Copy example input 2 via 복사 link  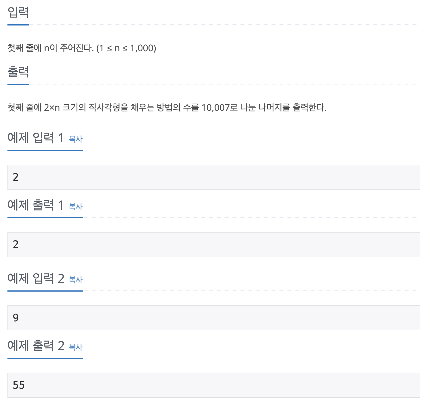[76, 280]
